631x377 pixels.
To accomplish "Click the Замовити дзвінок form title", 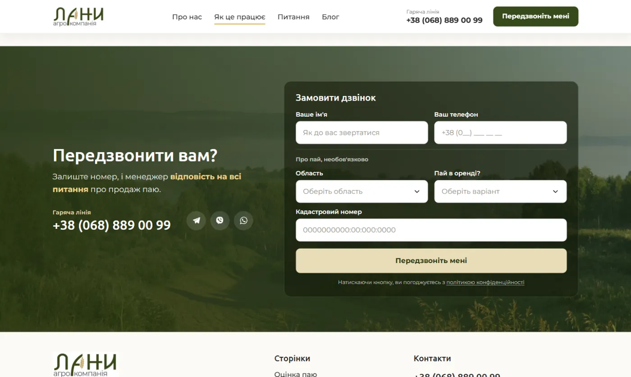I will 336,98.
